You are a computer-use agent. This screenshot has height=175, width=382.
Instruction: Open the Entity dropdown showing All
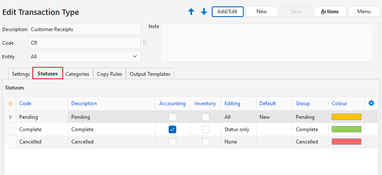tap(85, 56)
